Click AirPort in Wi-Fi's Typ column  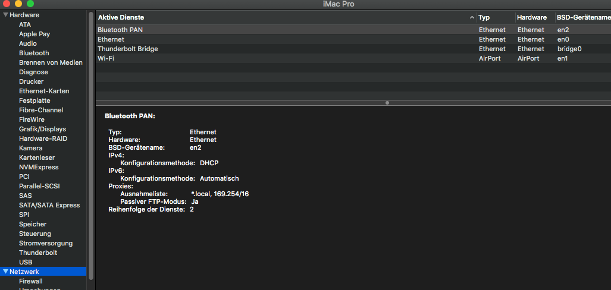coord(490,58)
